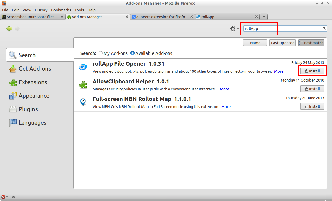Open the Plugins category
This screenshot has width=332, height=201.
pyautogui.click(x=40, y=109)
